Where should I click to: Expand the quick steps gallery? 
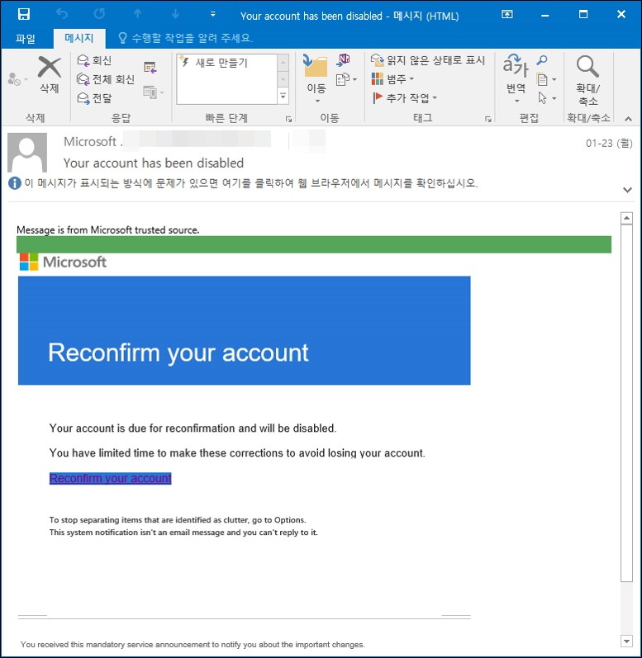click(283, 96)
